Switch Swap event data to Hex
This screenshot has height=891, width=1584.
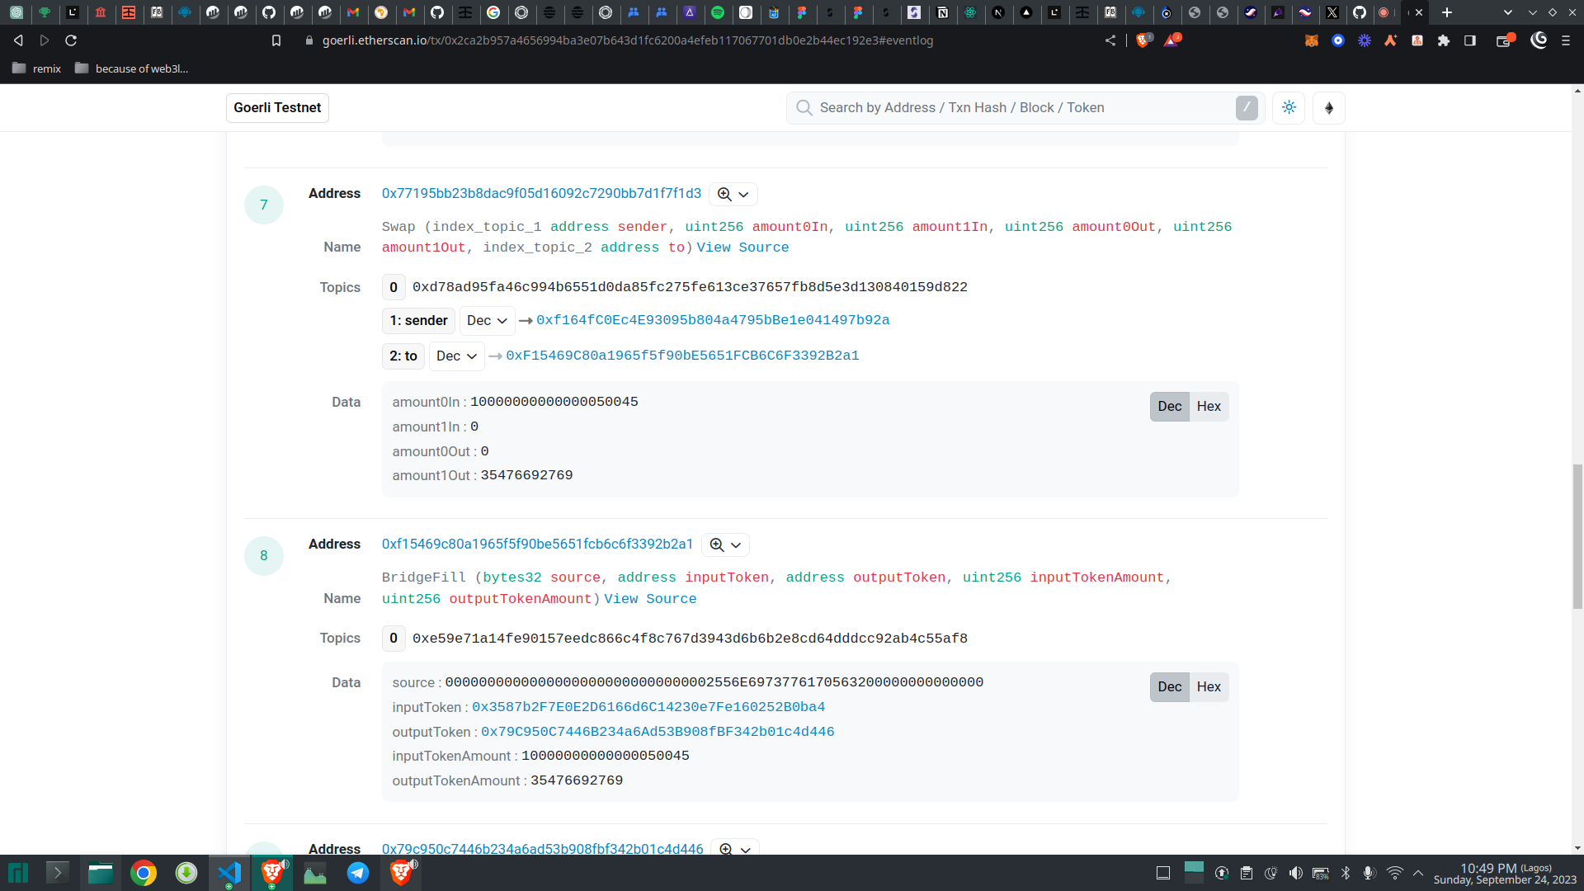coord(1209,406)
